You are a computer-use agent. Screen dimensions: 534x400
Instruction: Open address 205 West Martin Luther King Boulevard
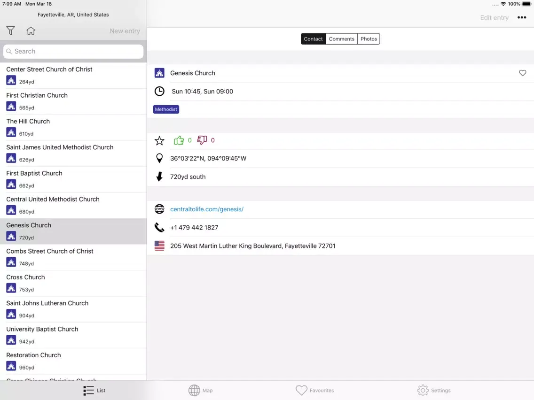(x=253, y=246)
